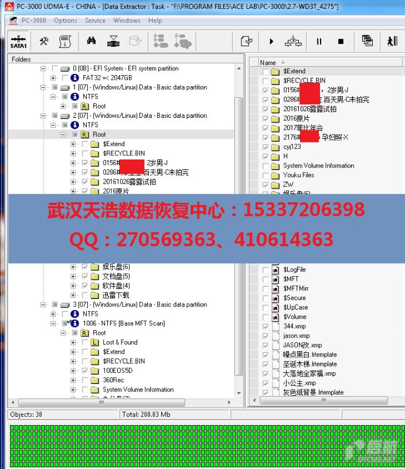Screen dimensions: 405x469
Task: Expand the Lost & Found folder
Action: [73, 342]
